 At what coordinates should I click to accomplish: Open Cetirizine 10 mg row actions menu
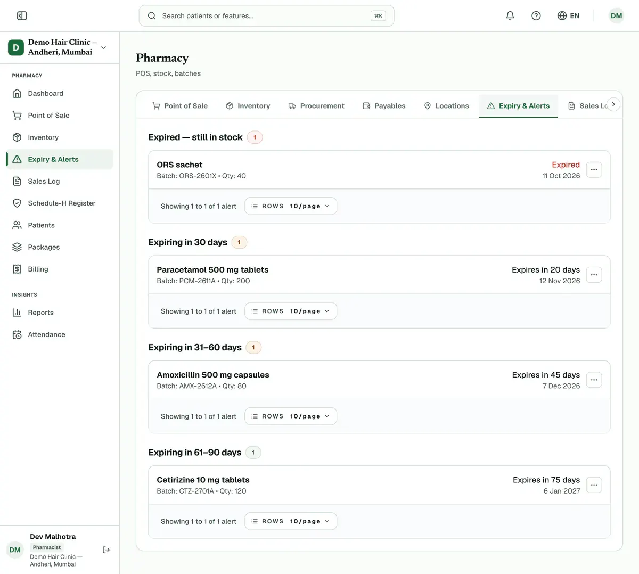(594, 485)
